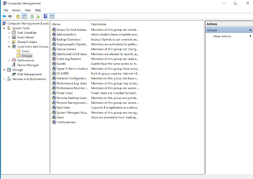The height and width of the screenshot is (179, 253).
Task: Click the Export List toolbar icon
Action: [x=38, y=16]
